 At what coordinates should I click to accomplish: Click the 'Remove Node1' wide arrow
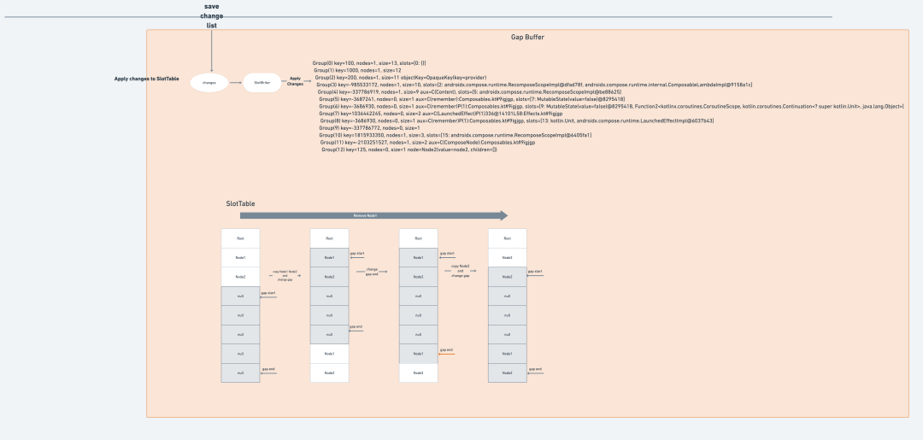pos(373,216)
